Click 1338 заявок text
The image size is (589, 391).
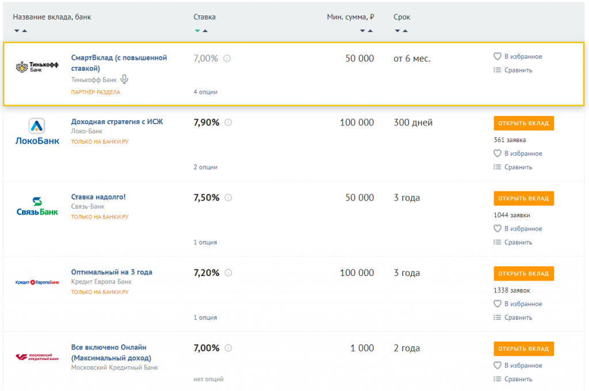pyautogui.click(x=511, y=290)
